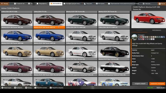The height and width of the screenshot is (93, 166).
Task: Select Celina EXIA 200 VT-X AWD (A) car
Action: click(114, 21)
